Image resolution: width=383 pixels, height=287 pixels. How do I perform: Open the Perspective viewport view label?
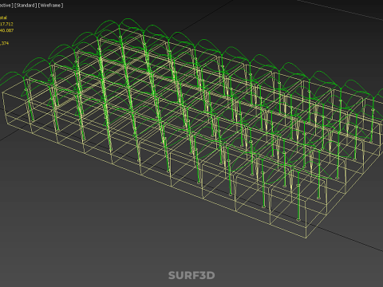coord(6,6)
